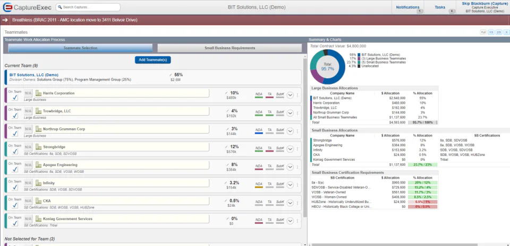Expand Trowbridge, LLC details chevron

pyautogui.click(x=290, y=113)
